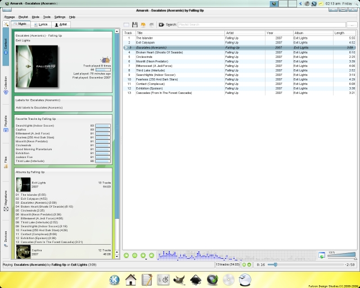The height and width of the screenshot is (288, 360).
Task: Sort playlist by Artist column header
Action: 245,33
